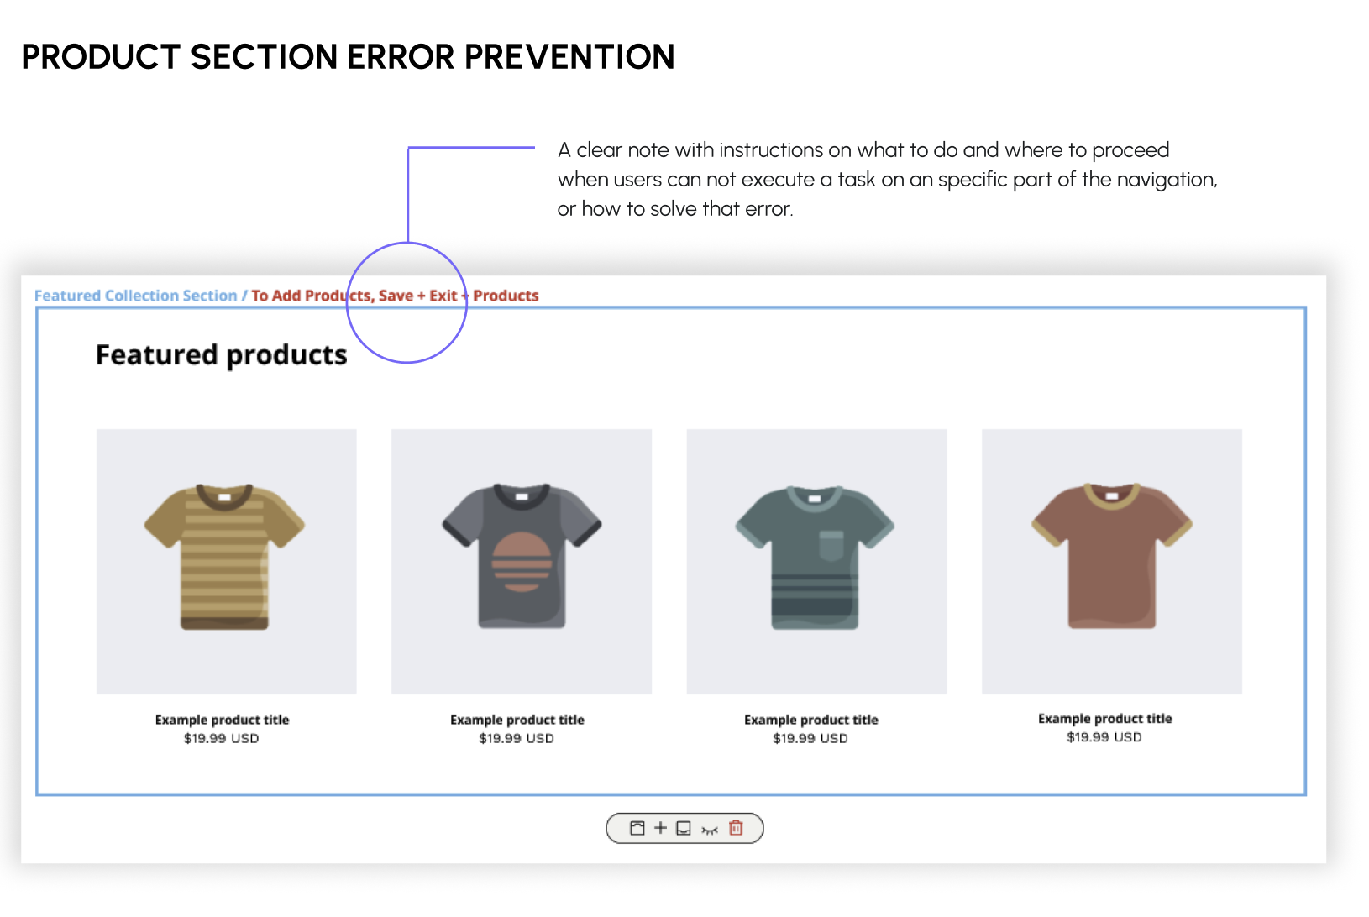The image size is (1369, 917).
Task: Click the fourth product's $19.99 USD price
Action: 1104,737
